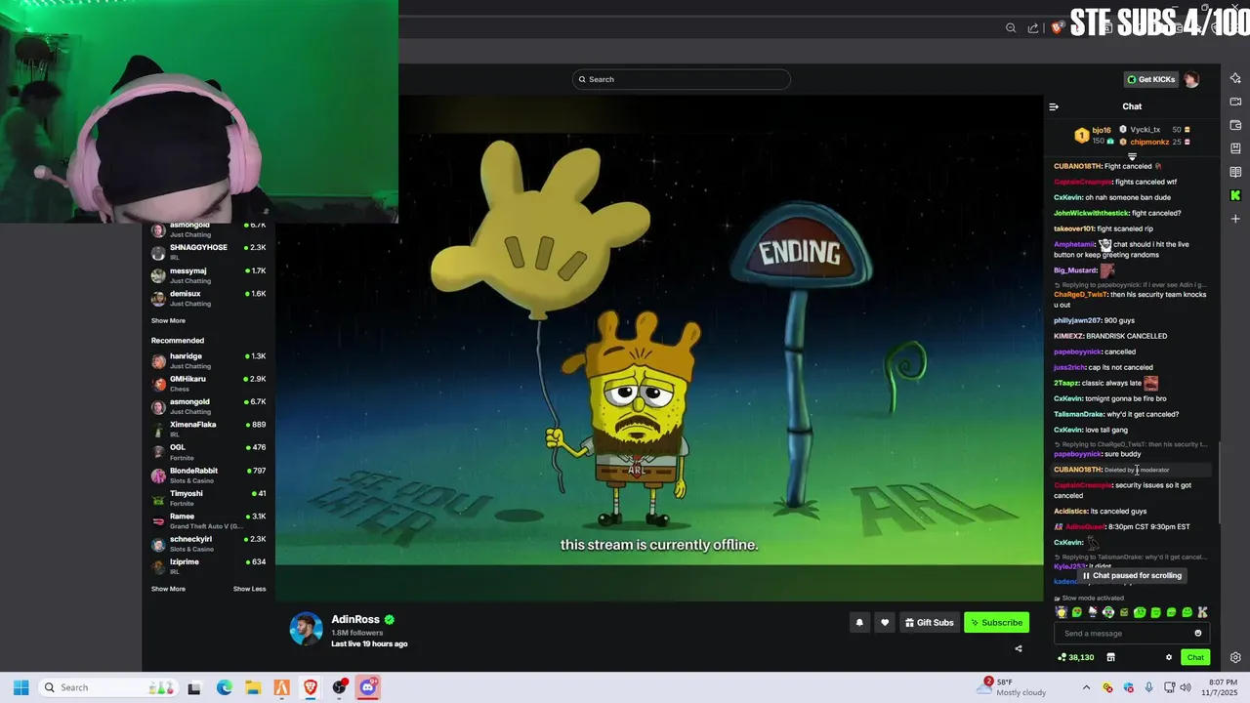Open demisux Just Chatting channel
This screenshot has height=703, width=1250.
[209, 298]
